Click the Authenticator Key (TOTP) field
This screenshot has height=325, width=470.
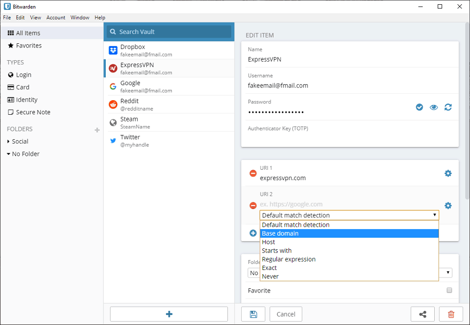[x=350, y=137]
